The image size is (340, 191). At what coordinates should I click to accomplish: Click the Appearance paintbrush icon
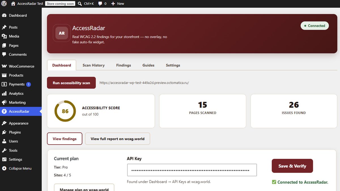pyautogui.click(x=4, y=123)
